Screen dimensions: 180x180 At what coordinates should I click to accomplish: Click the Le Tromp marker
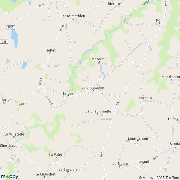click(x=120, y=166)
